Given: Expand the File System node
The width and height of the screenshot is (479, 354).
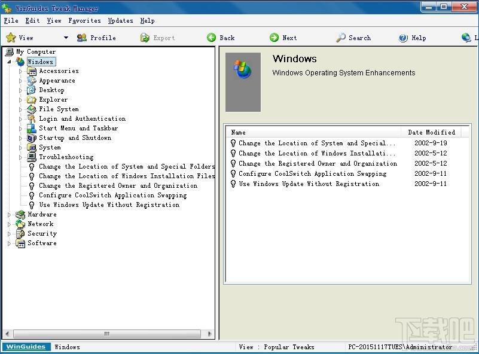Looking at the screenshot, I should pos(20,109).
